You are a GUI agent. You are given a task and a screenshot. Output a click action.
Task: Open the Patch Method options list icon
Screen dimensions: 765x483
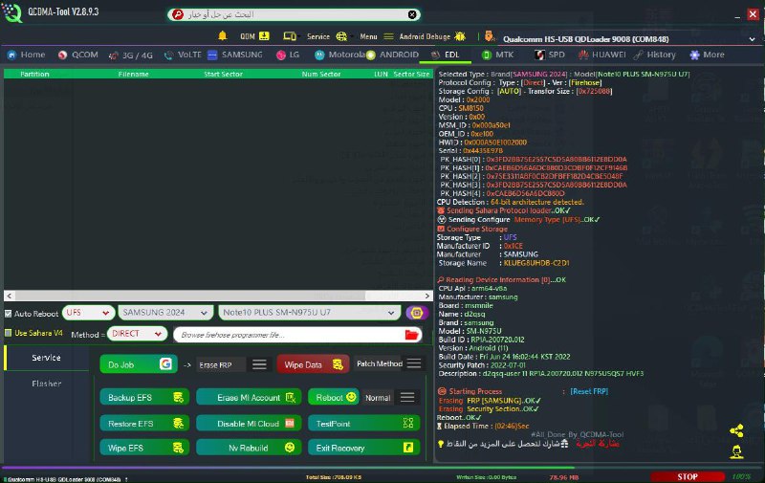click(414, 363)
